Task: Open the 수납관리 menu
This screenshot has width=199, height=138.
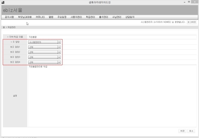Action: tap(116, 17)
